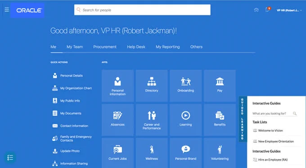306x168 pixels.
Task: Open the floating task checklist button
Action: (10, 158)
